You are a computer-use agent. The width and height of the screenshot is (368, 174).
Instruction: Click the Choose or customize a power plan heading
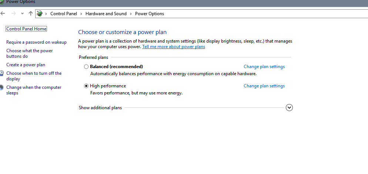pos(122,32)
